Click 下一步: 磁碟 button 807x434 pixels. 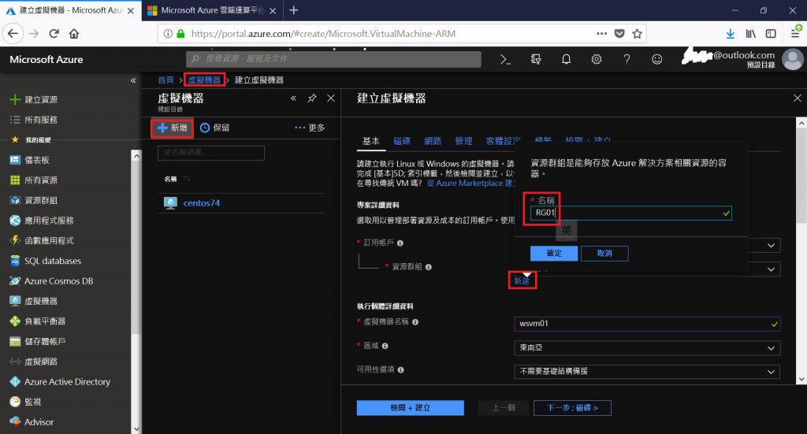572,408
